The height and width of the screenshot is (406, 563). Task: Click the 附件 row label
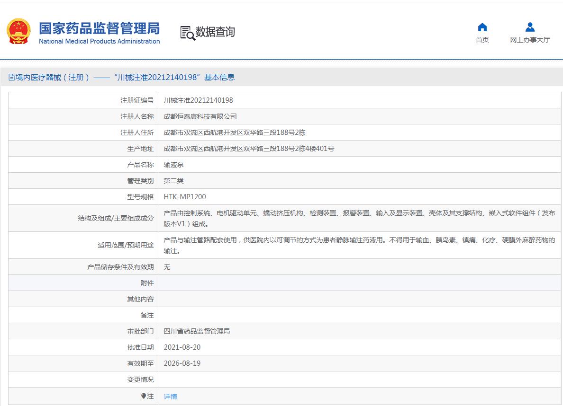pos(147,283)
